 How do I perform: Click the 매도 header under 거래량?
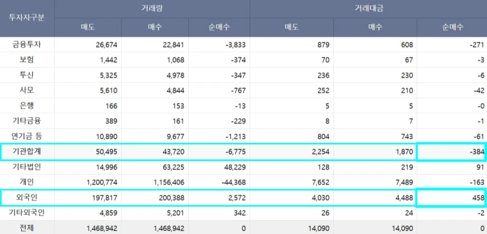(x=88, y=27)
